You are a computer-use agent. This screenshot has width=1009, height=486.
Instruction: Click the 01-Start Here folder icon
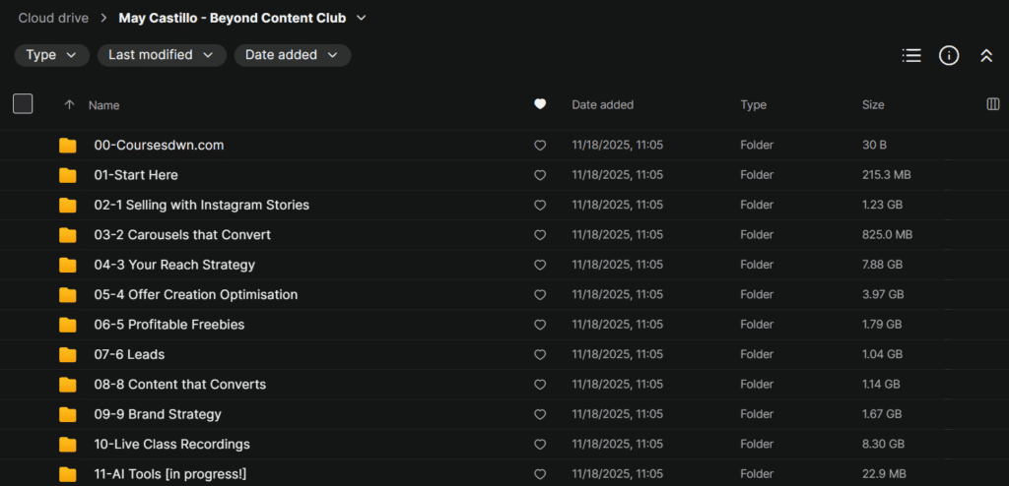click(67, 175)
